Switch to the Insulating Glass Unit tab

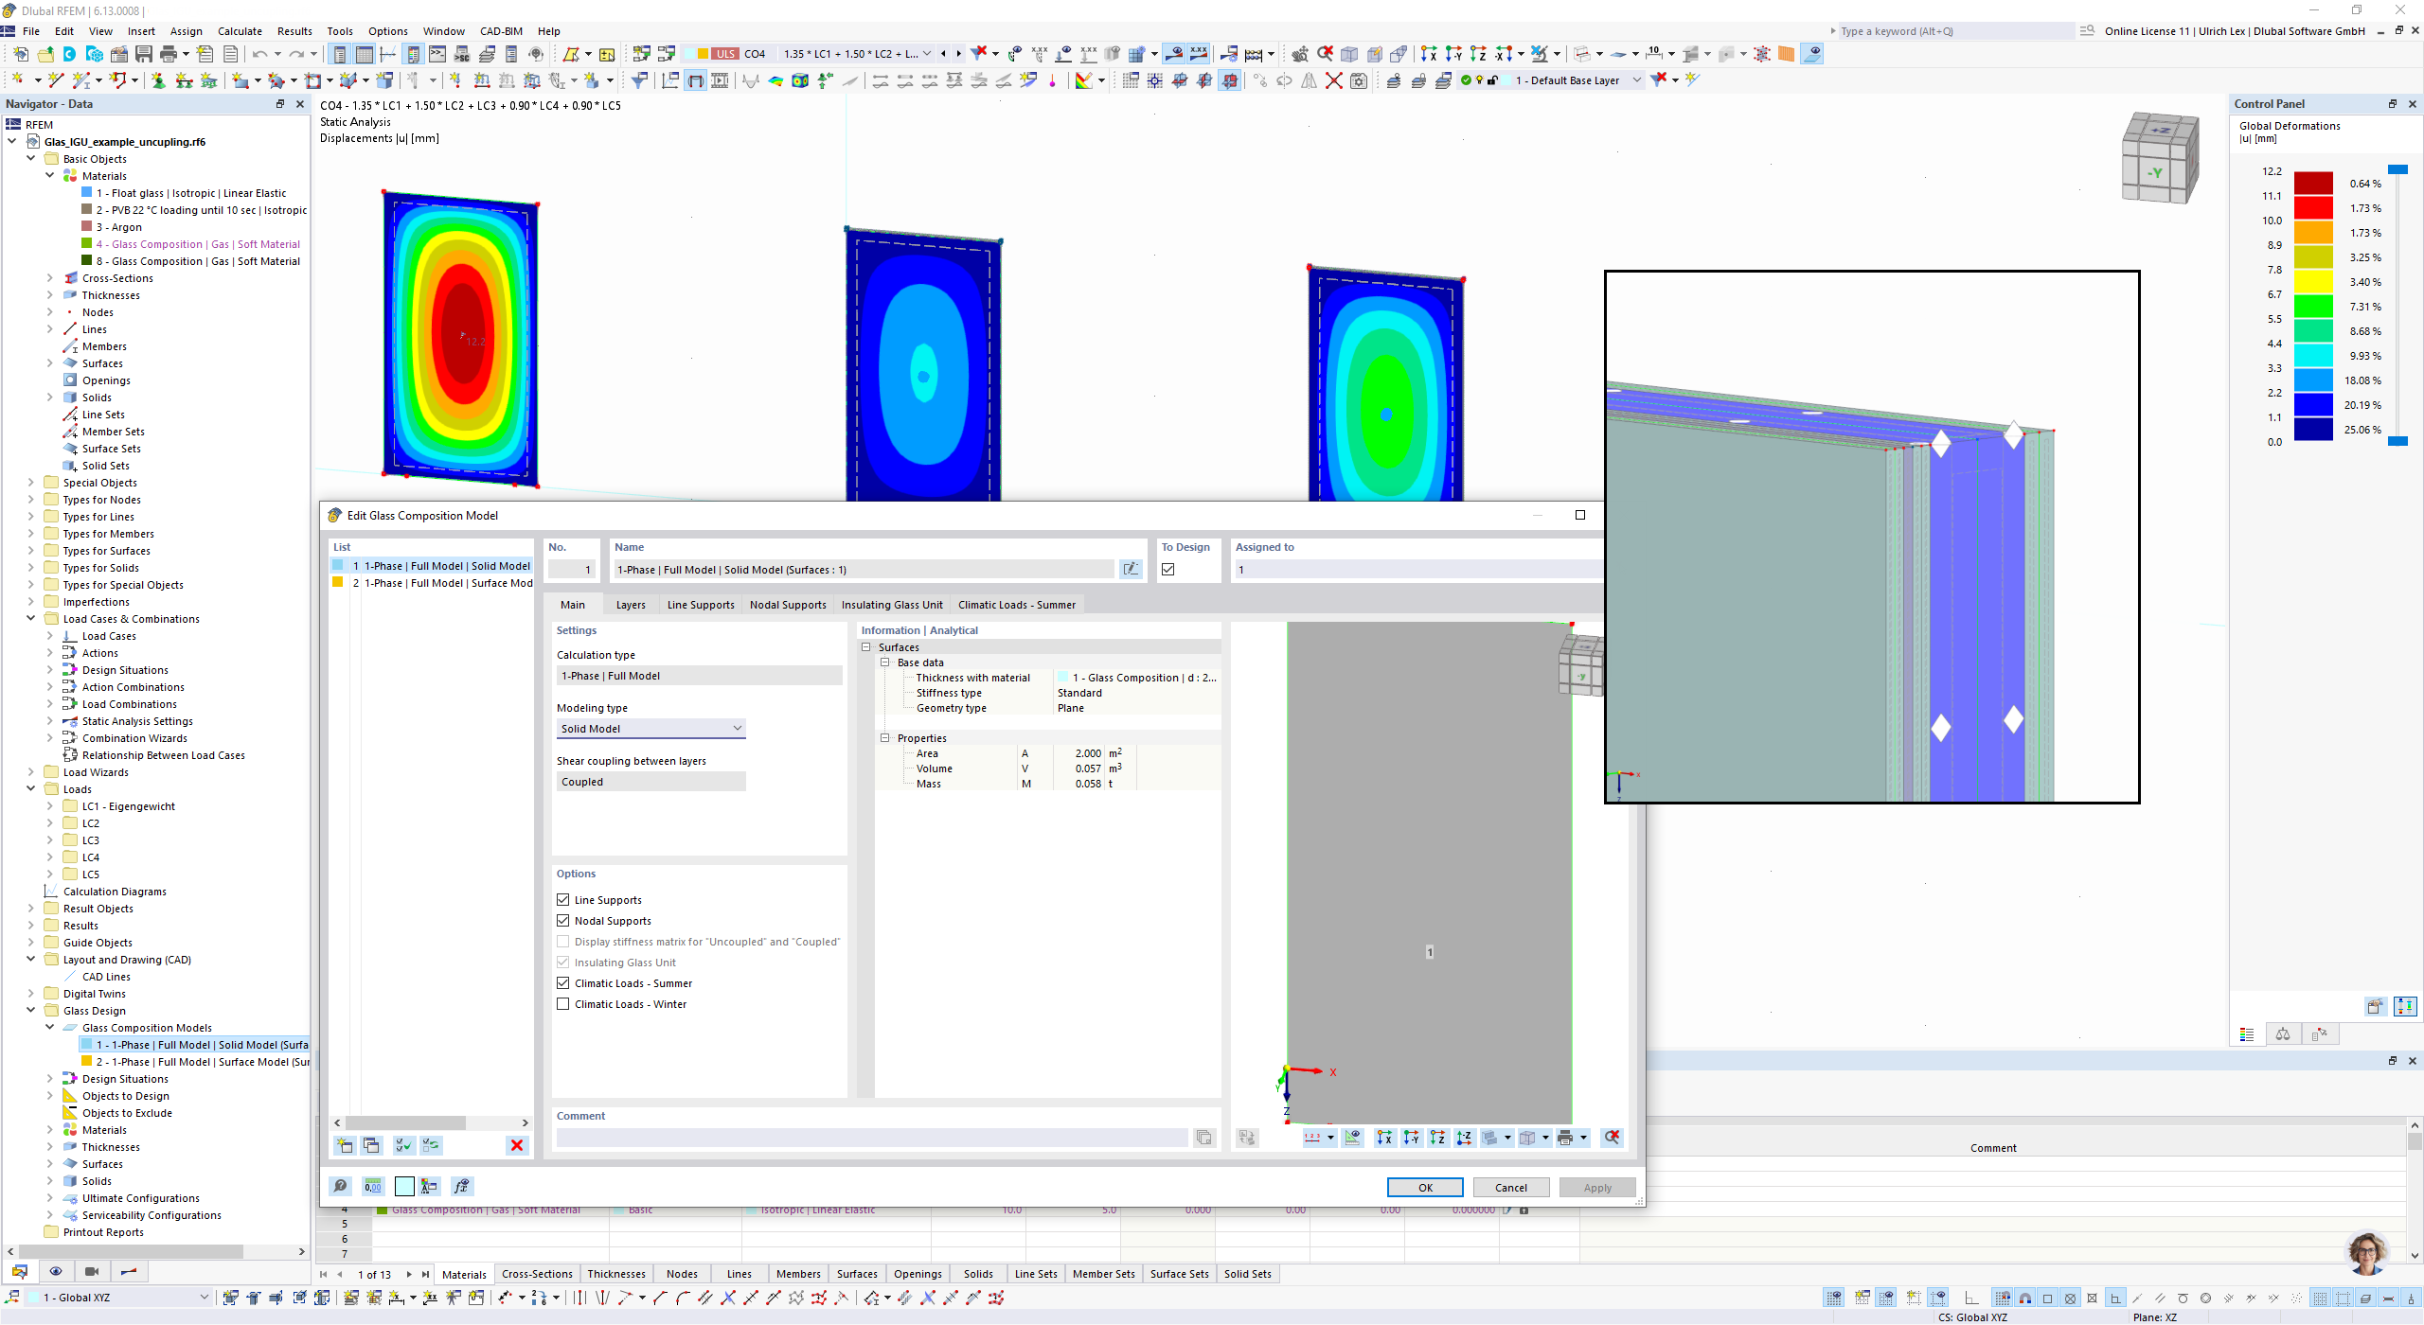click(891, 605)
